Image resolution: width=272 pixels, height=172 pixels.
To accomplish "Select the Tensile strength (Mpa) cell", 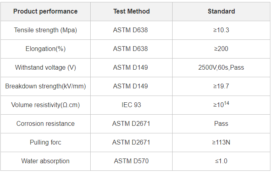I will (x=45, y=30).
